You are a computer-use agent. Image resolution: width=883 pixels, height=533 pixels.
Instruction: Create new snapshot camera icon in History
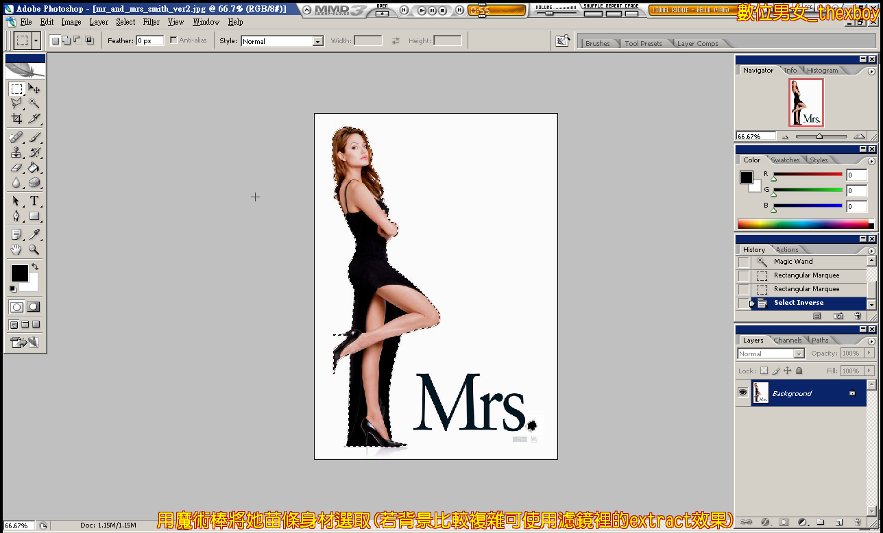click(838, 316)
